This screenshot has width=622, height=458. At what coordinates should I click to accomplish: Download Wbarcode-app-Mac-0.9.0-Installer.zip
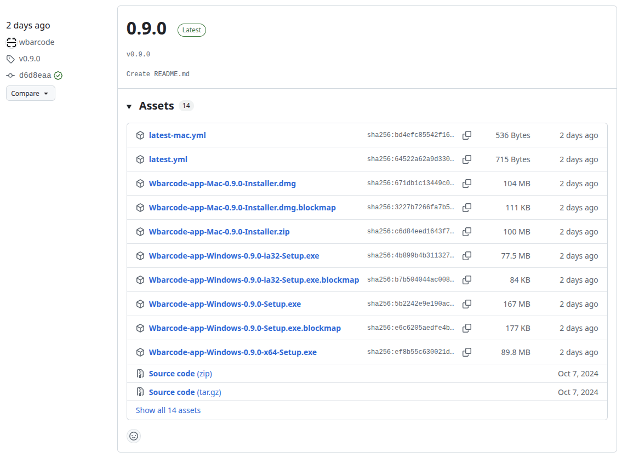219,231
